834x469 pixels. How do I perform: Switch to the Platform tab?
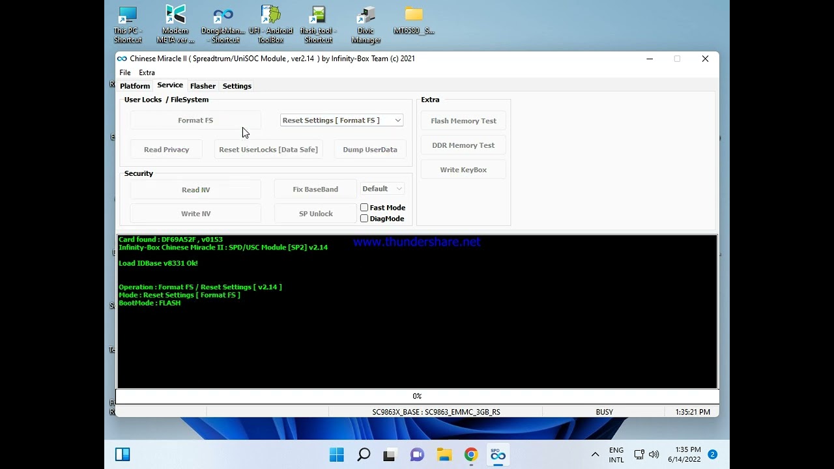pyautogui.click(x=135, y=86)
